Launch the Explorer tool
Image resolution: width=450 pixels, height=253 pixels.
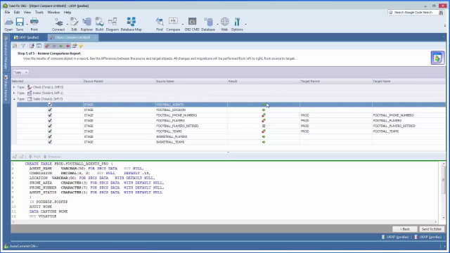(x=86, y=24)
